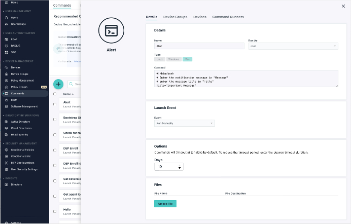351x224 pixels.
Task: Click the Upload File button
Action: pyautogui.click(x=165, y=203)
